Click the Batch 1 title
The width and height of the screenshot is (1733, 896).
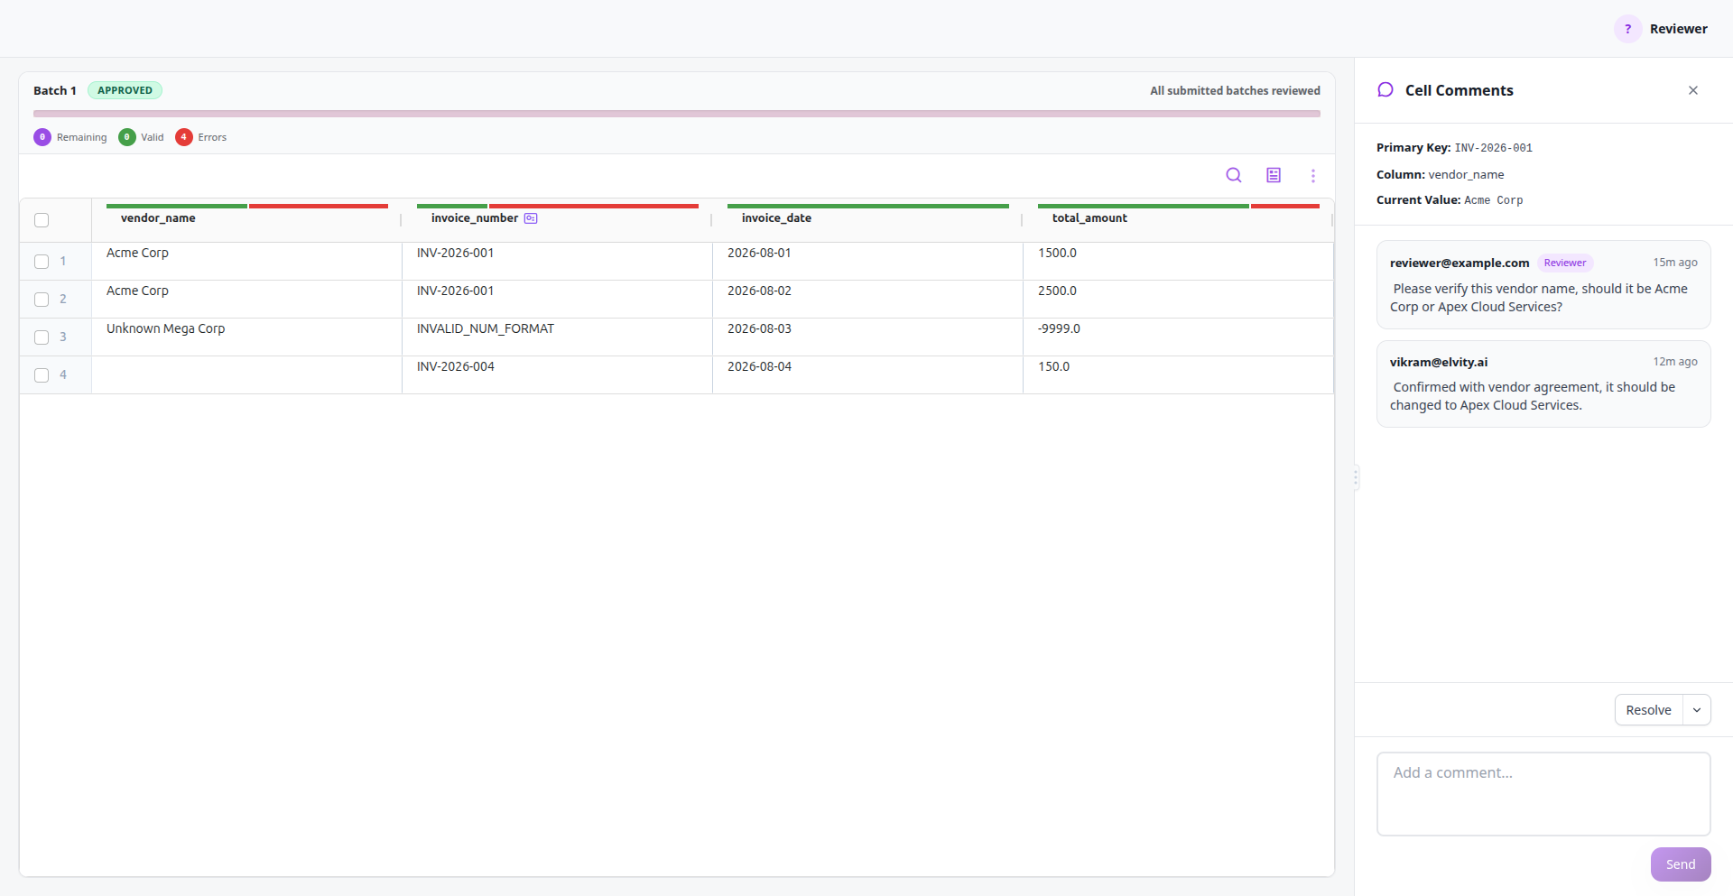(x=55, y=90)
